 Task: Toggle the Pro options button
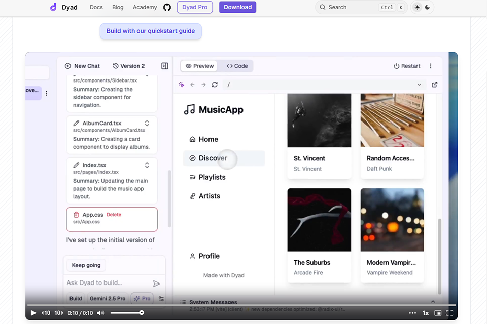click(x=142, y=298)
